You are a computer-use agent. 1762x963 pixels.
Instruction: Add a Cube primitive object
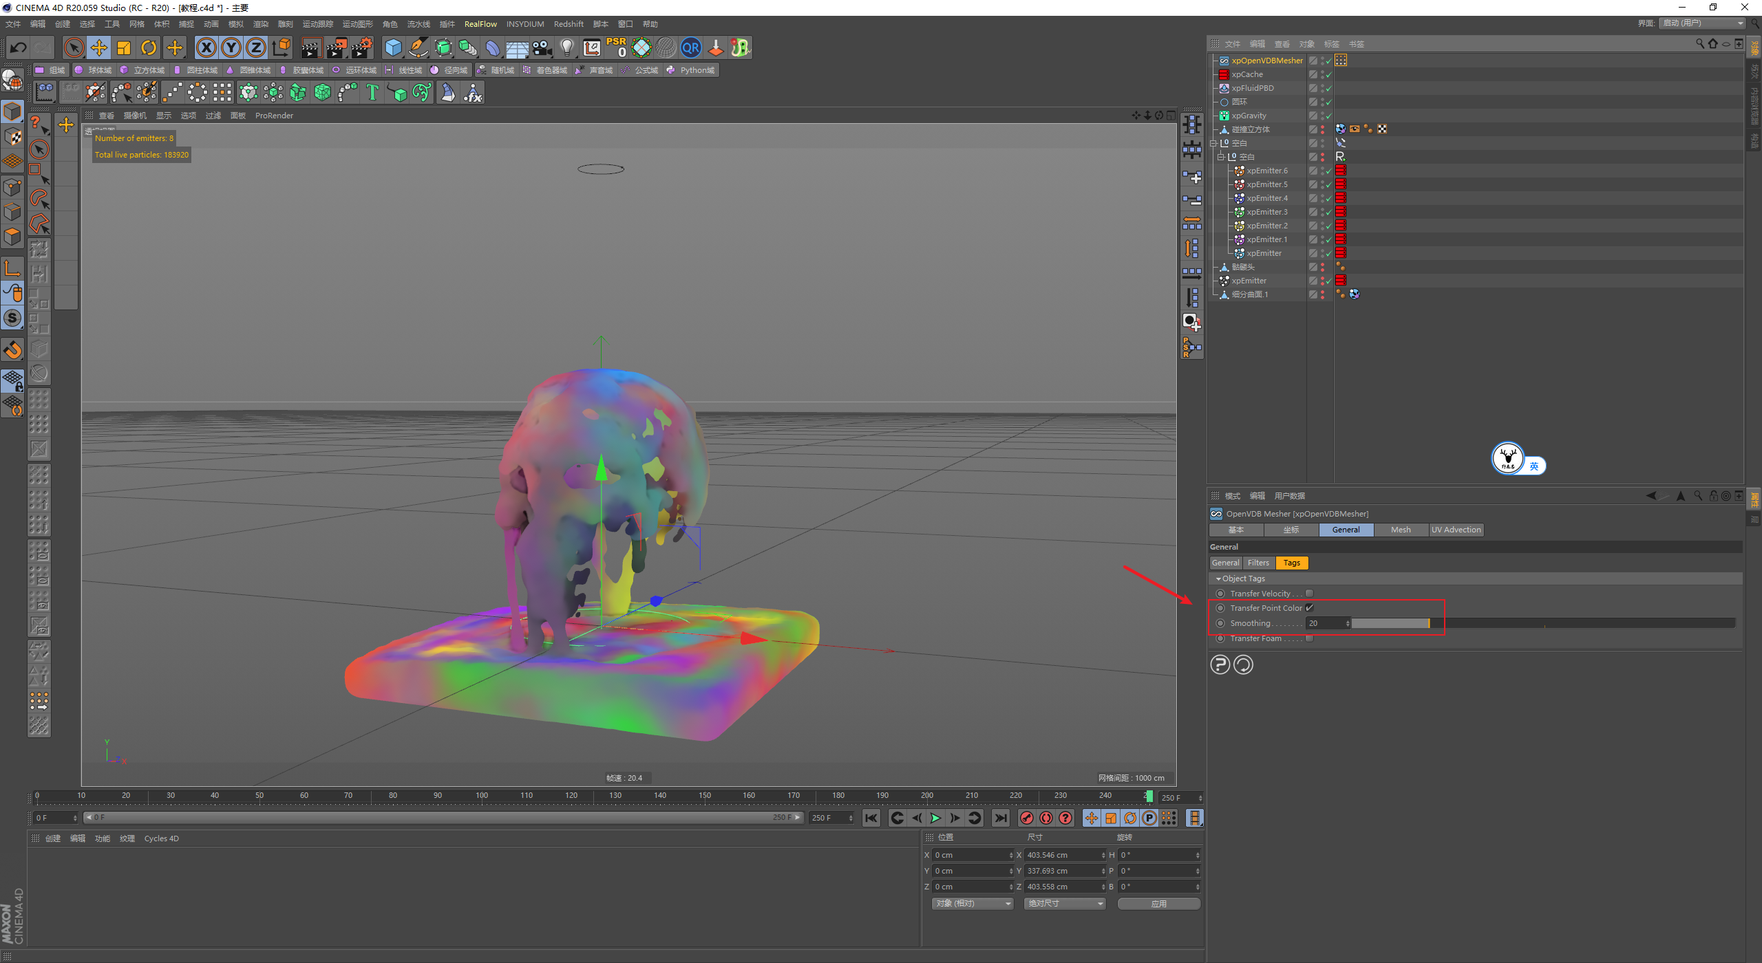coord(393,47)
